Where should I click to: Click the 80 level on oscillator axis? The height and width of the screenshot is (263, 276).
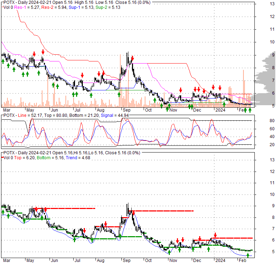click(272, 121)
